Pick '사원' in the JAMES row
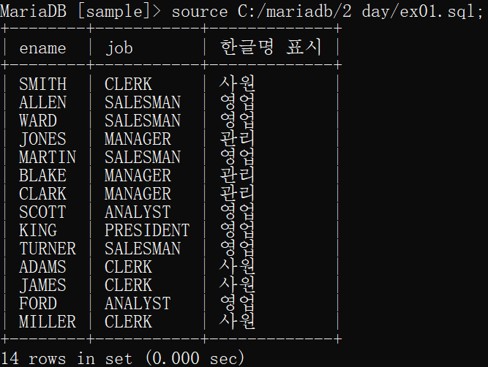This screenshot has height=367, width=488. coord(237,284)
